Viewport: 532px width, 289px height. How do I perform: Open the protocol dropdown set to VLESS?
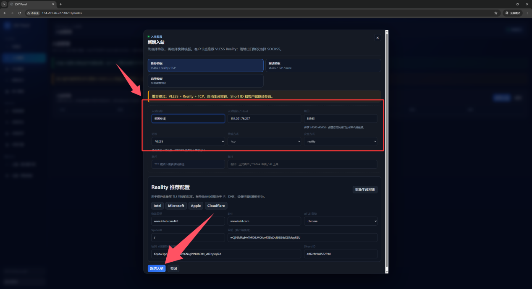click(188, 141)
